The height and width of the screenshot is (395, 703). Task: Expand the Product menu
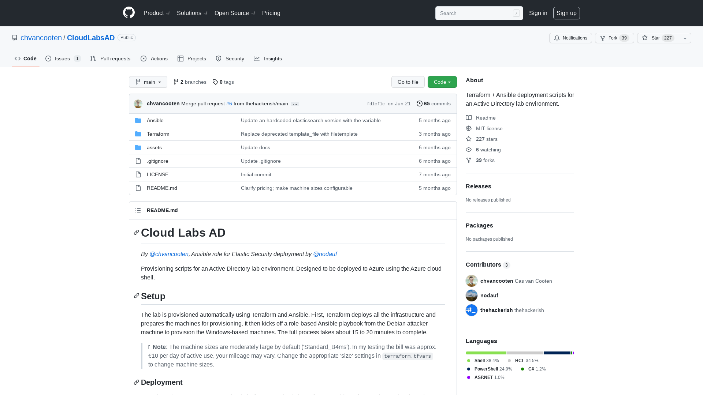pos(157,13)
